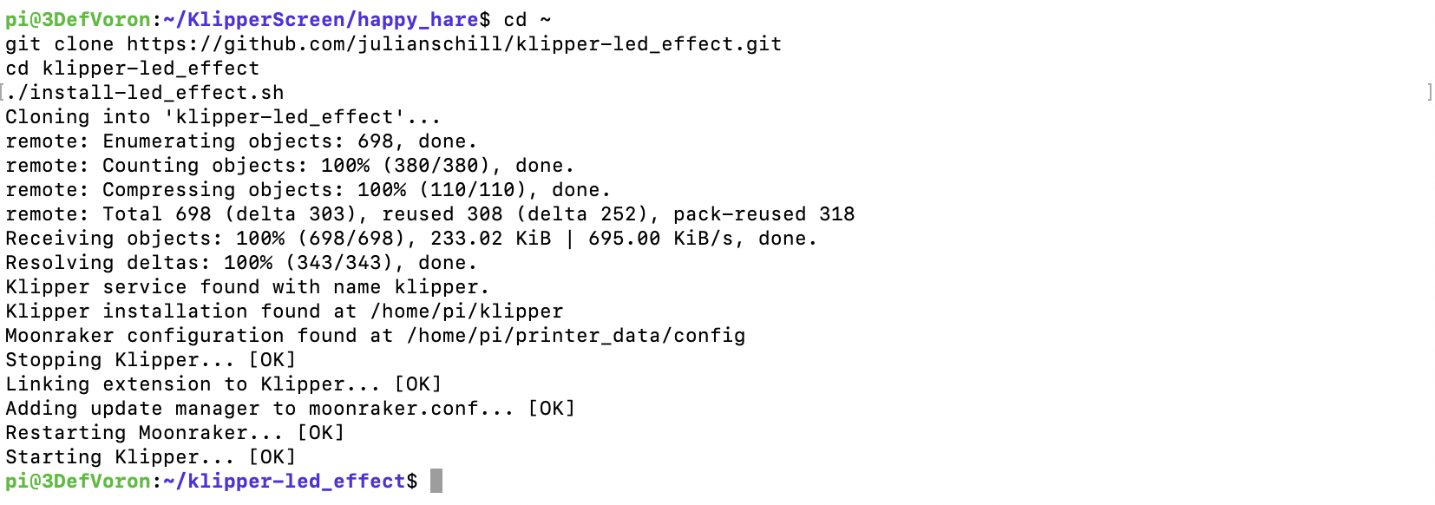Click the 'Klipper service found' line

coord(247,287)
